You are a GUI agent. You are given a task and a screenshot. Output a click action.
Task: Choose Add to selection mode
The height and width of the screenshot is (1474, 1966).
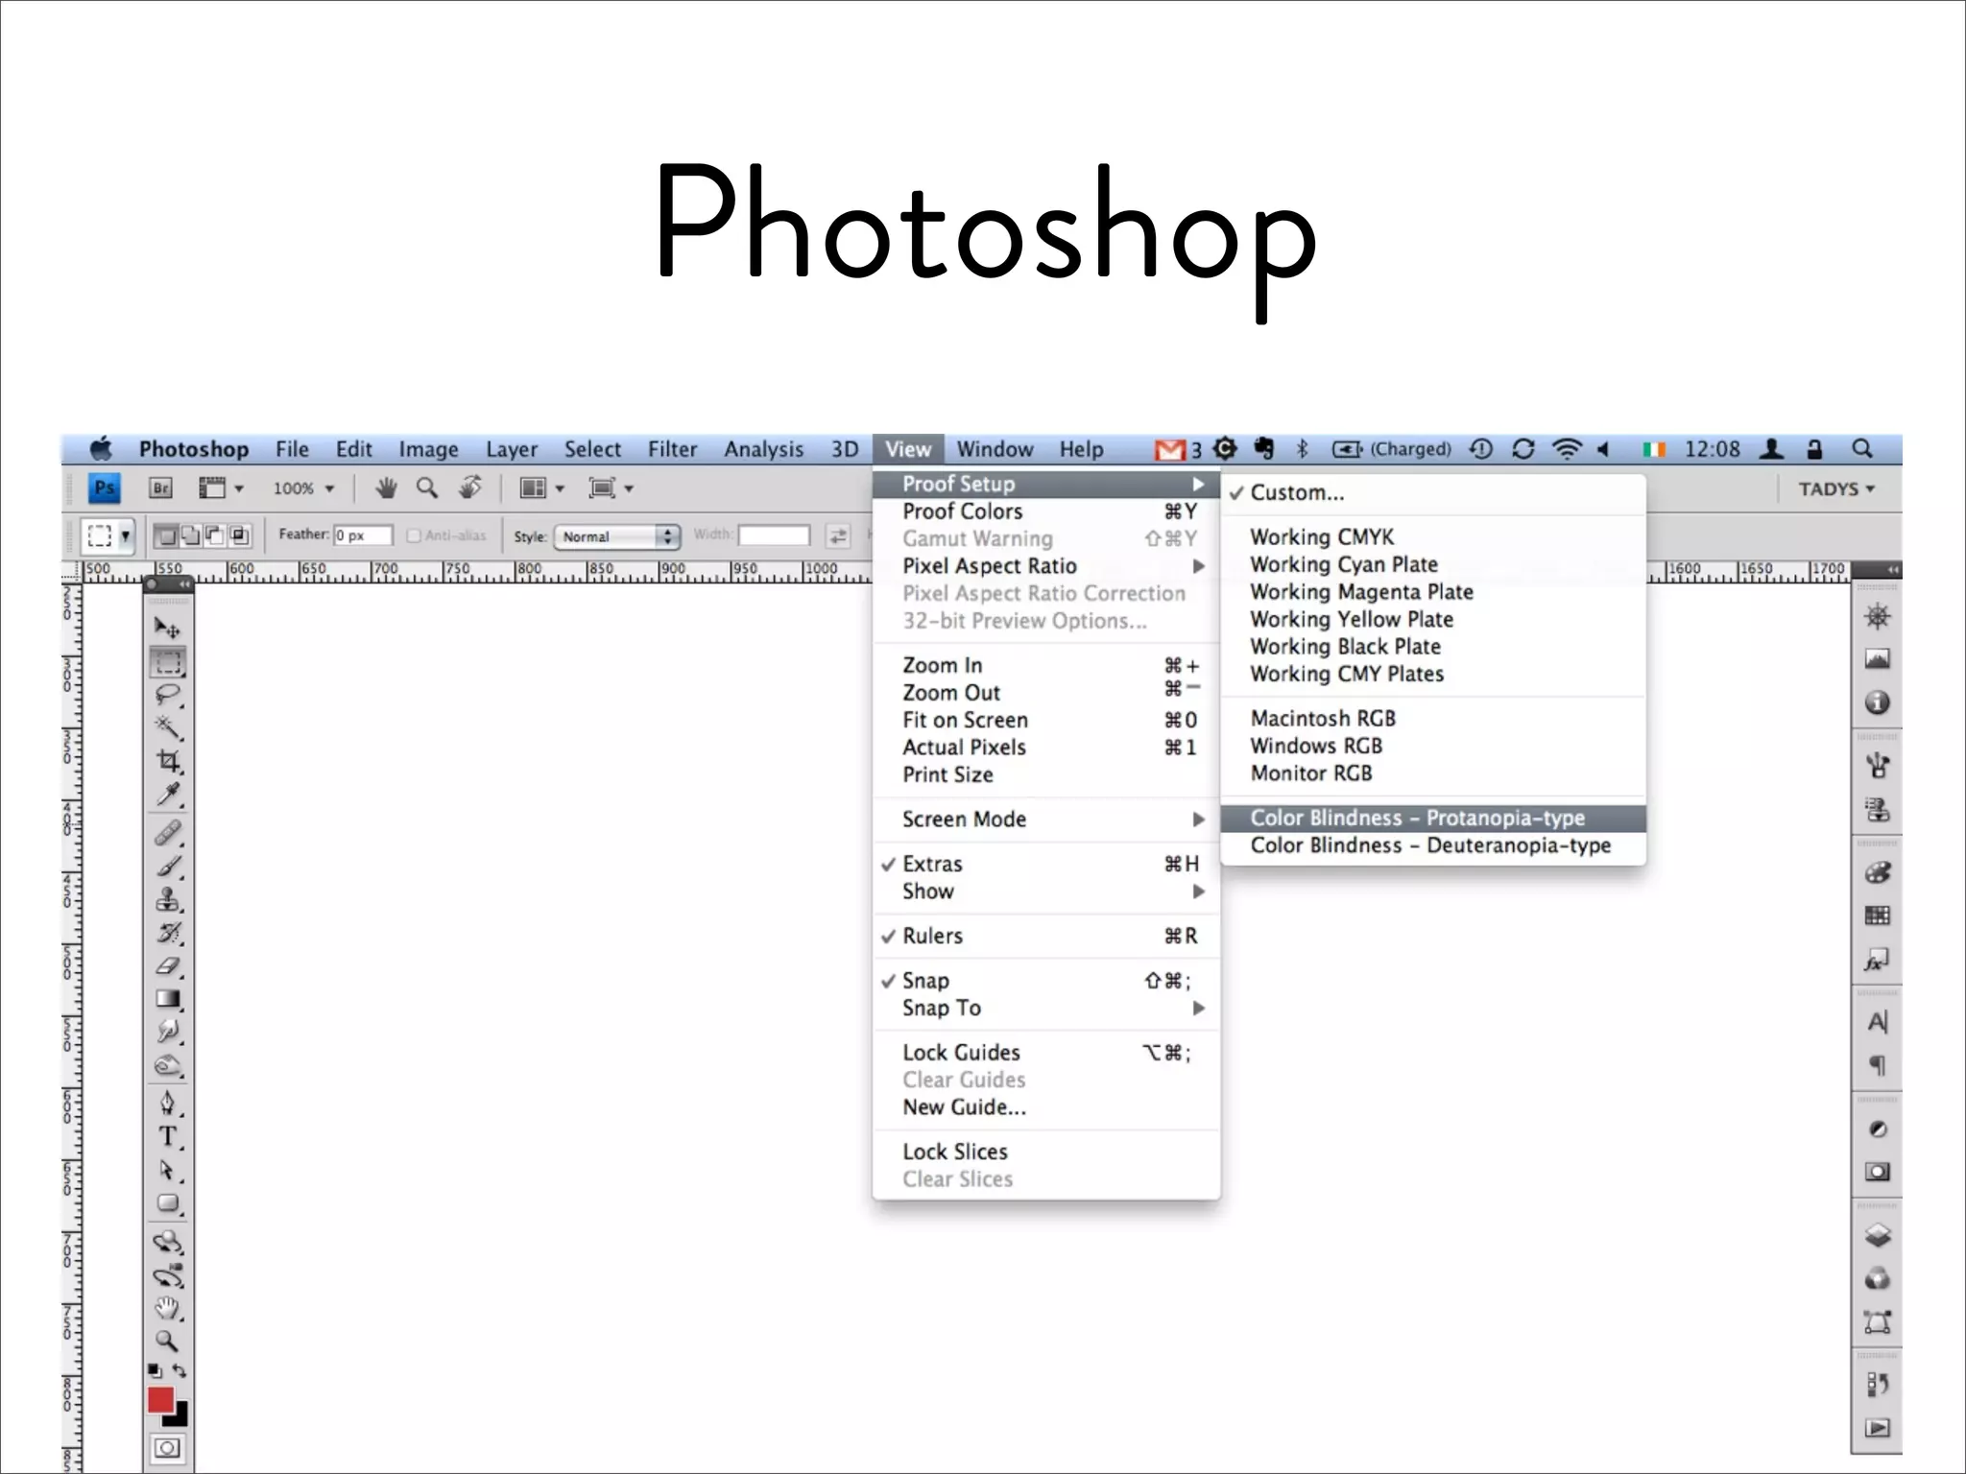pos(191,535)
